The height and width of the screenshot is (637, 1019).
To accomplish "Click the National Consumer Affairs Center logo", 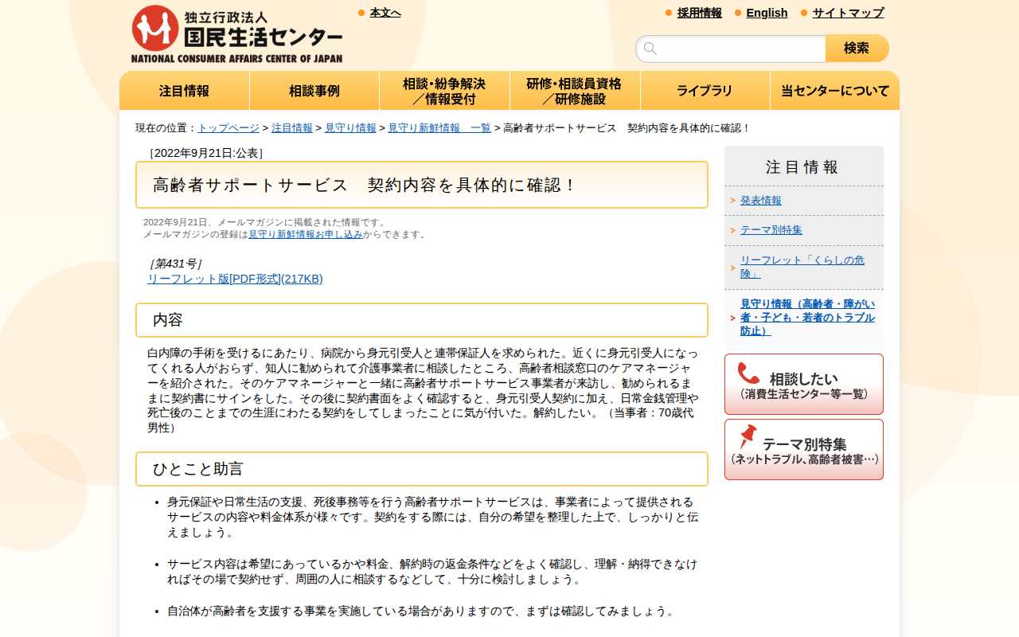I will 235,32.
